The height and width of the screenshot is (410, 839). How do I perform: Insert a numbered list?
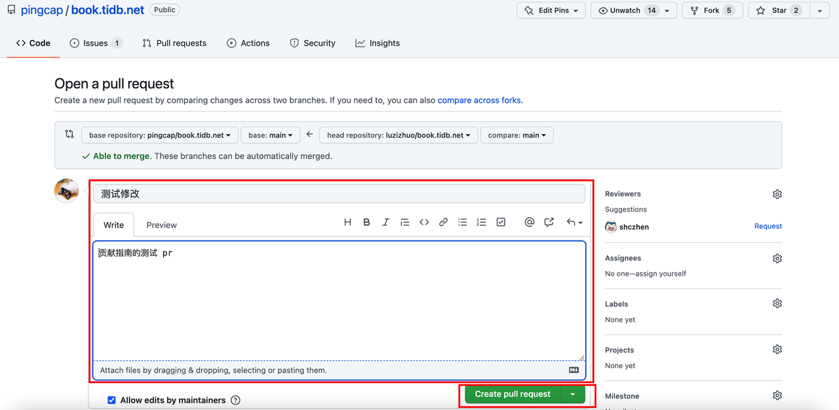tap(481, 223)
